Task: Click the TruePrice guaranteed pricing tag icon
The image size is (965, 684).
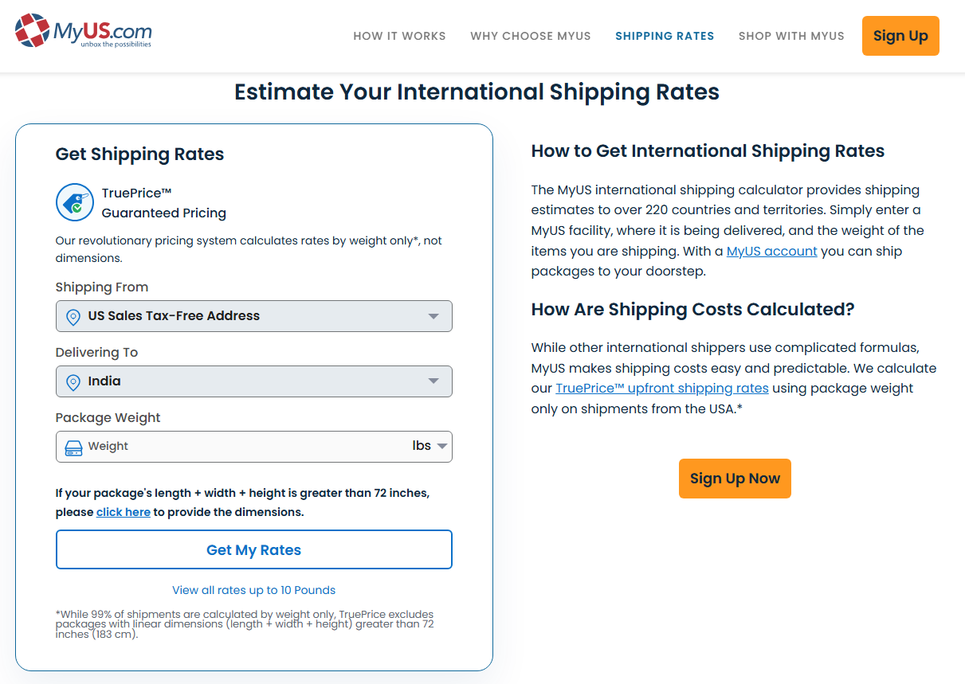Action: 75,203
